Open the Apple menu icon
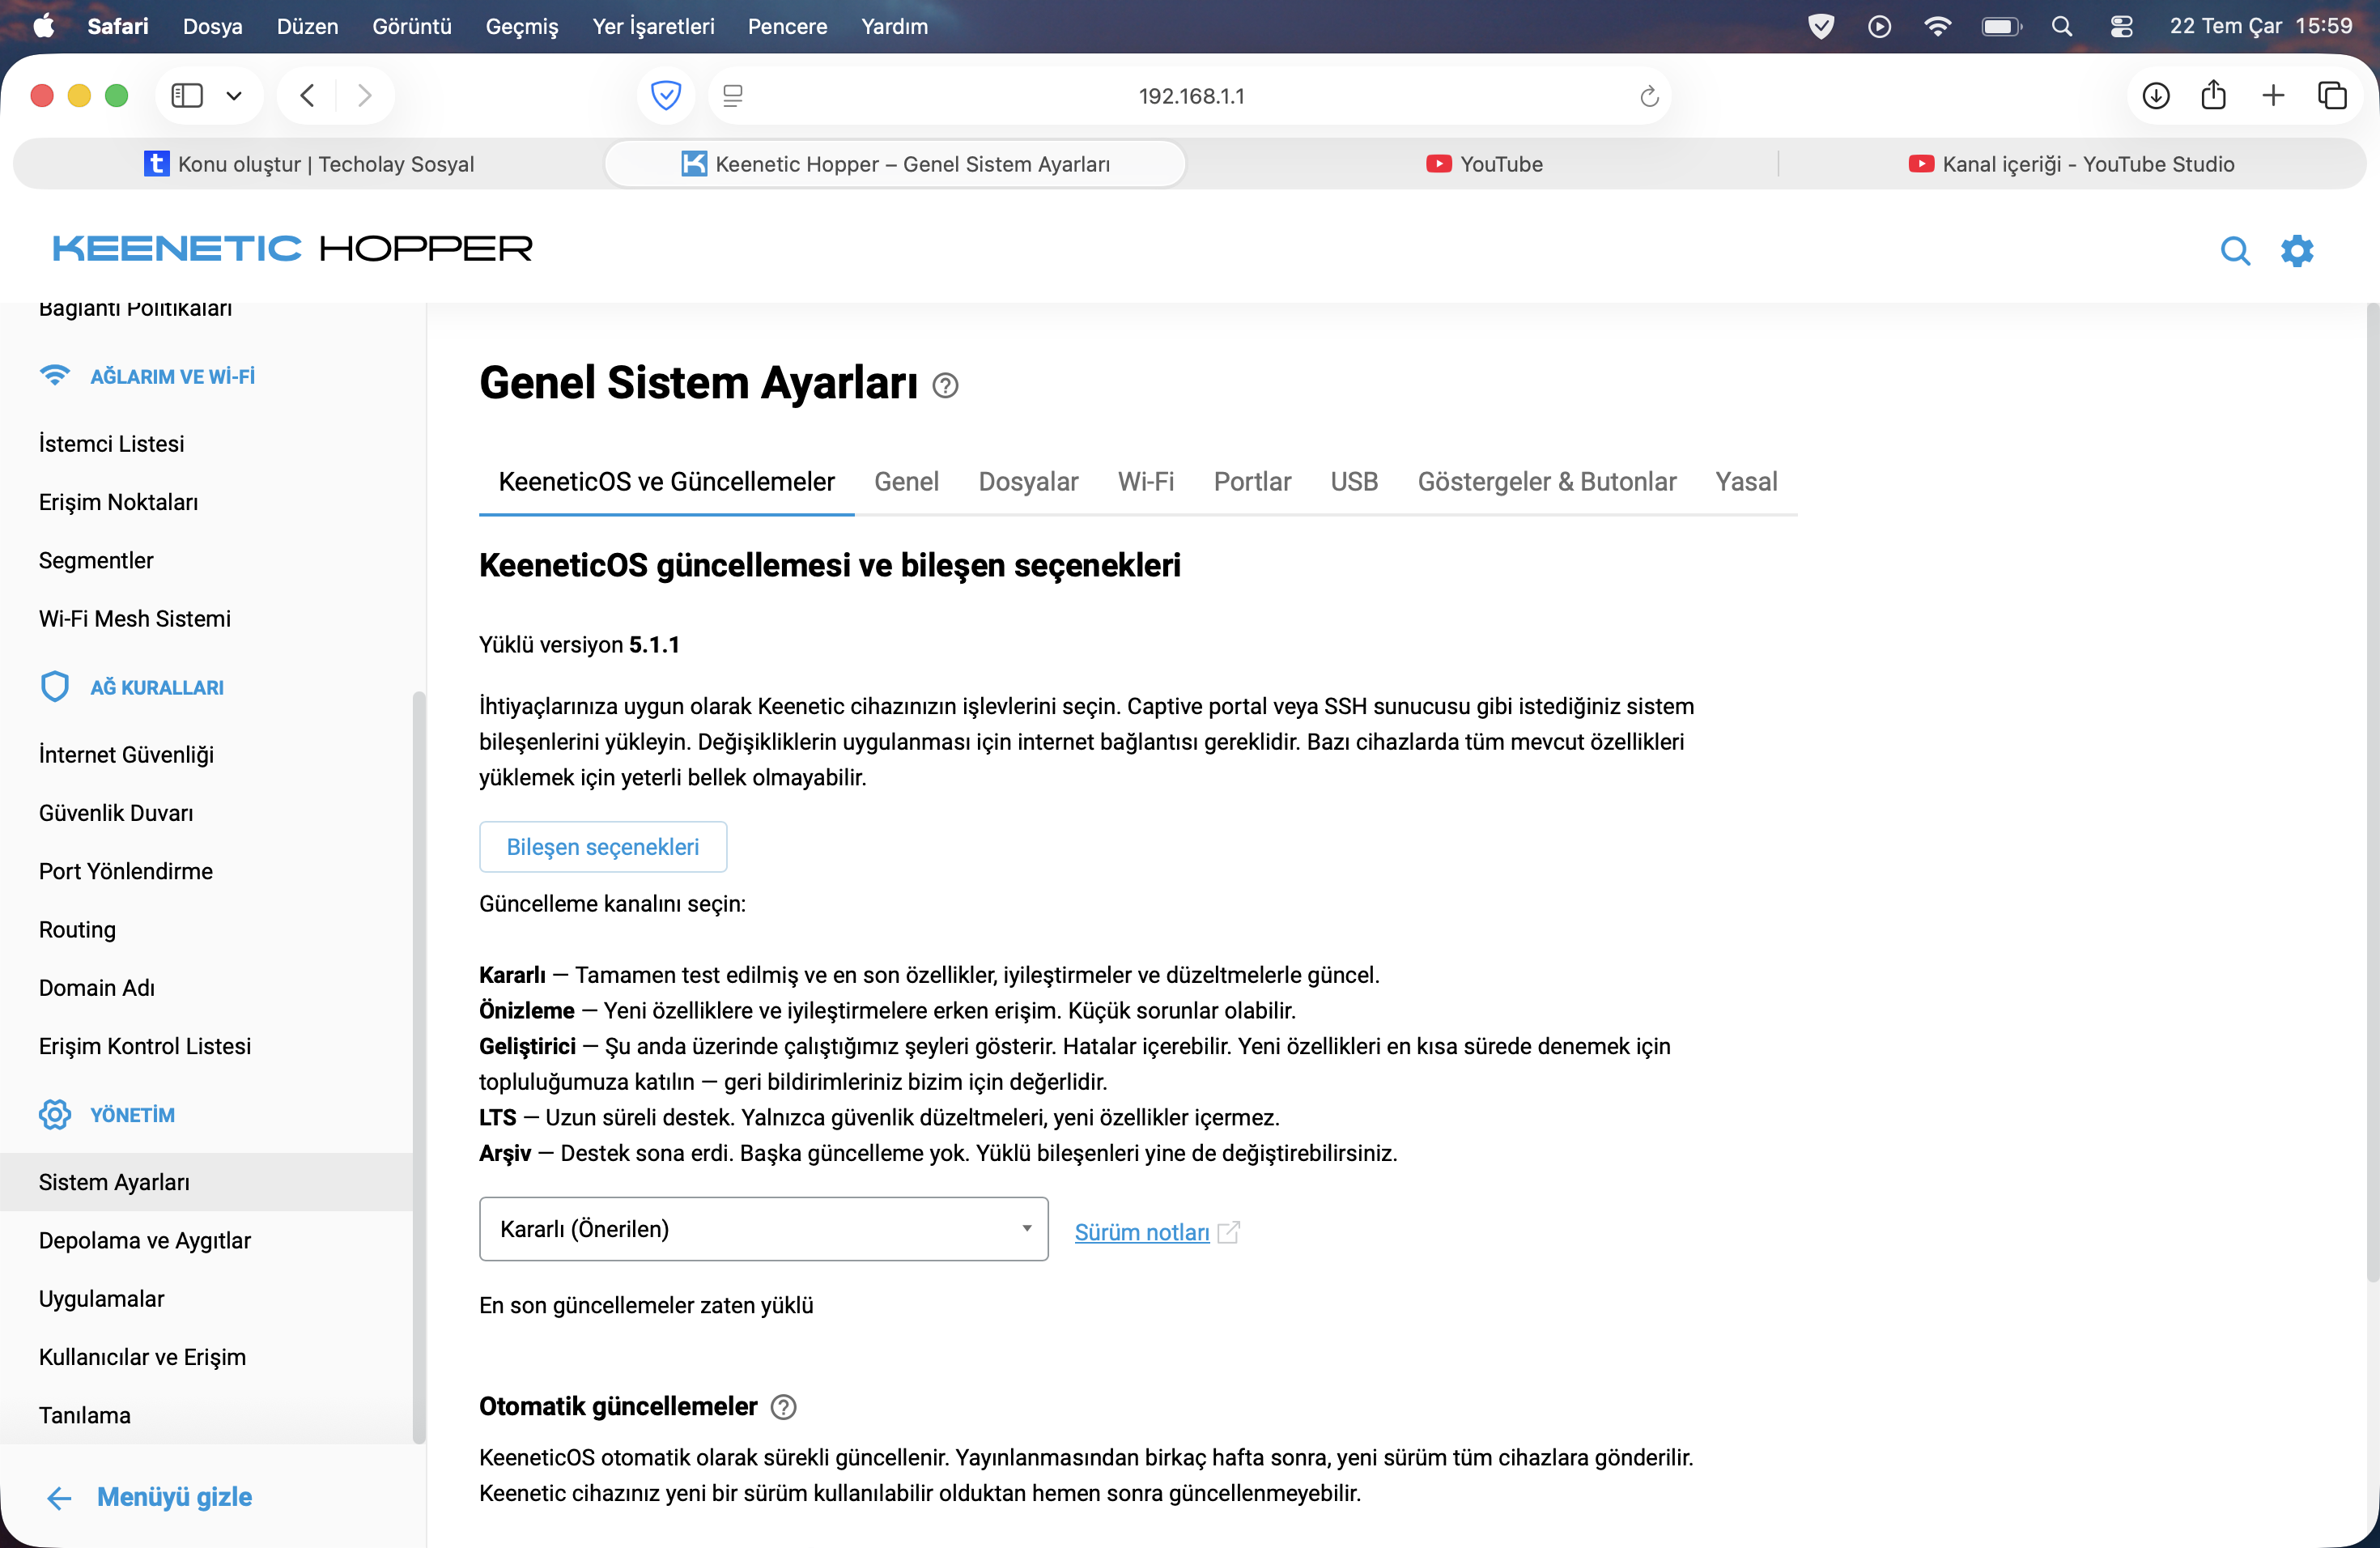This screenshot has width=2380, height=1548. tap(43, 26)
